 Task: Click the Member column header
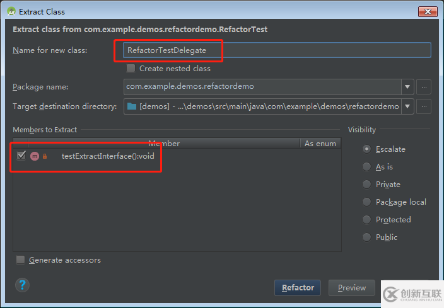coord(164,144)
